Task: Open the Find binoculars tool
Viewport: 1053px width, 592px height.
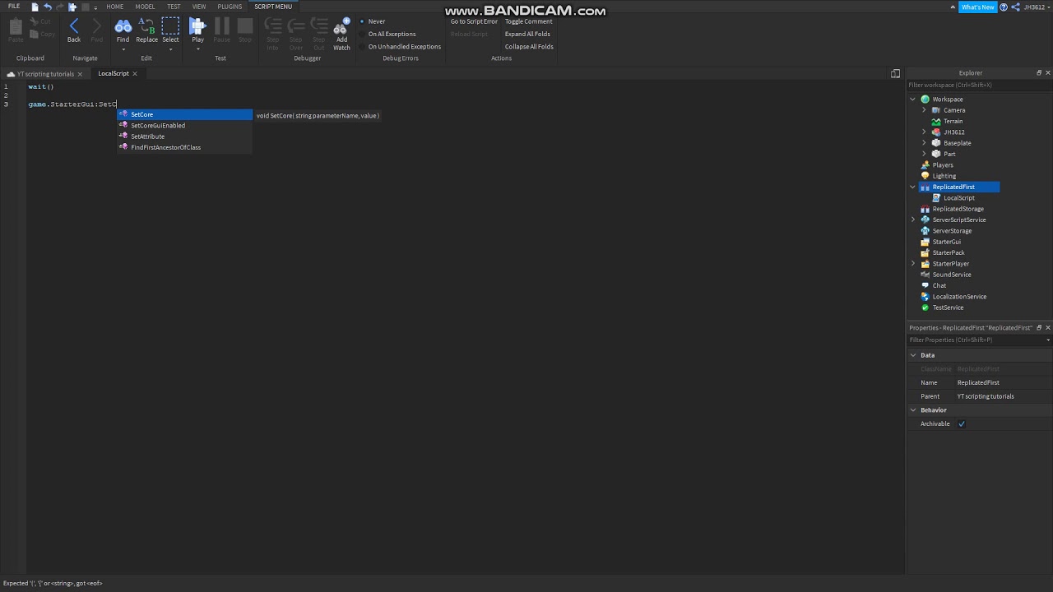Action: coord(123,27)
